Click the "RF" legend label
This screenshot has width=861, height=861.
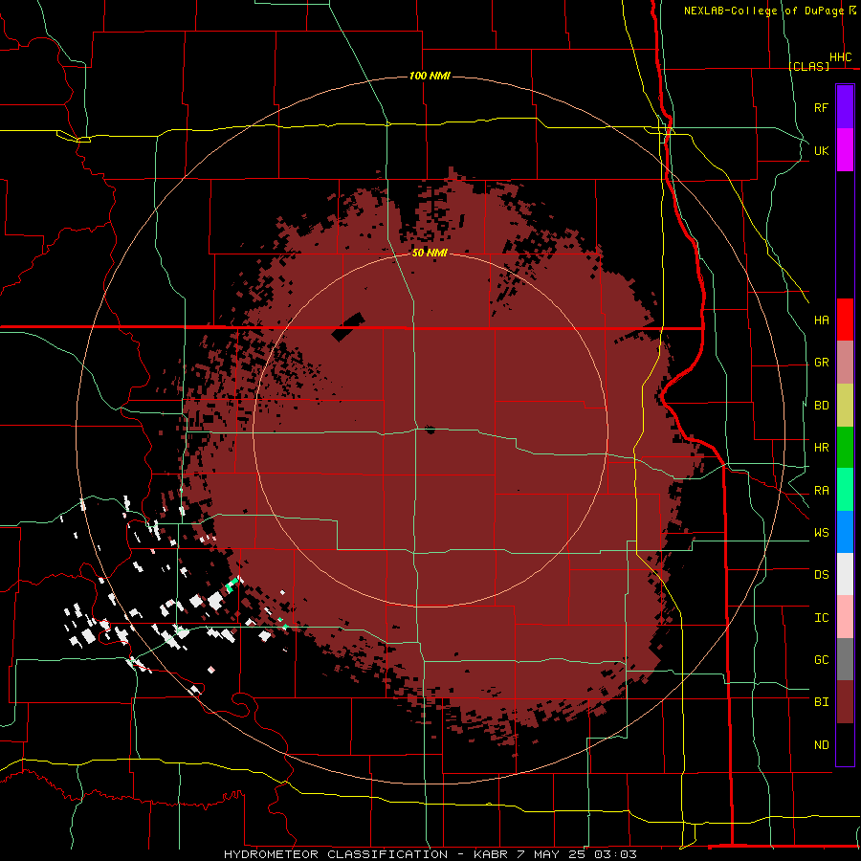pos(821,108)
